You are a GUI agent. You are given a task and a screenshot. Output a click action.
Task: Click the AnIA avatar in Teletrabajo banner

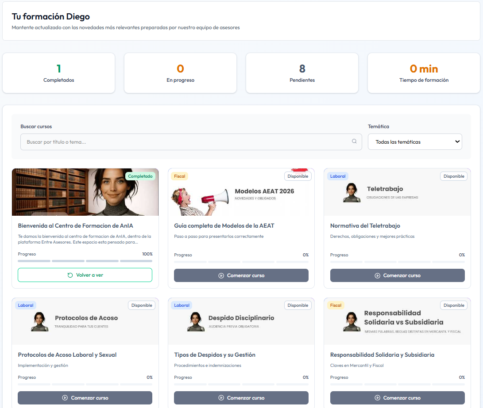(x=352, y=193)
